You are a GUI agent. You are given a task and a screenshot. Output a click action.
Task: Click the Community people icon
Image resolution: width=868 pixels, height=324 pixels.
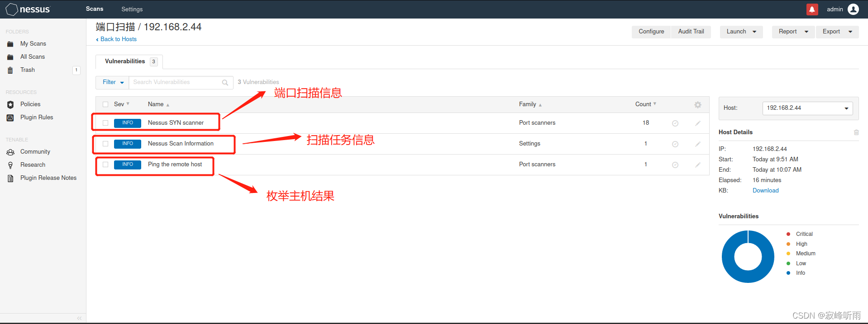pos(10,152)
